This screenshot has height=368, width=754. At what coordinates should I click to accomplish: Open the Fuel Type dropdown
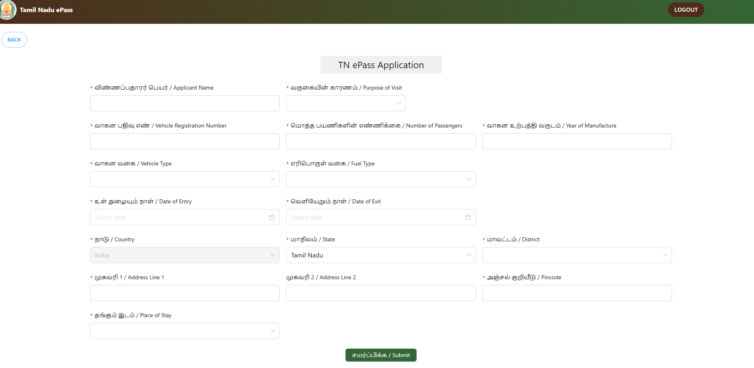[381, 179]
